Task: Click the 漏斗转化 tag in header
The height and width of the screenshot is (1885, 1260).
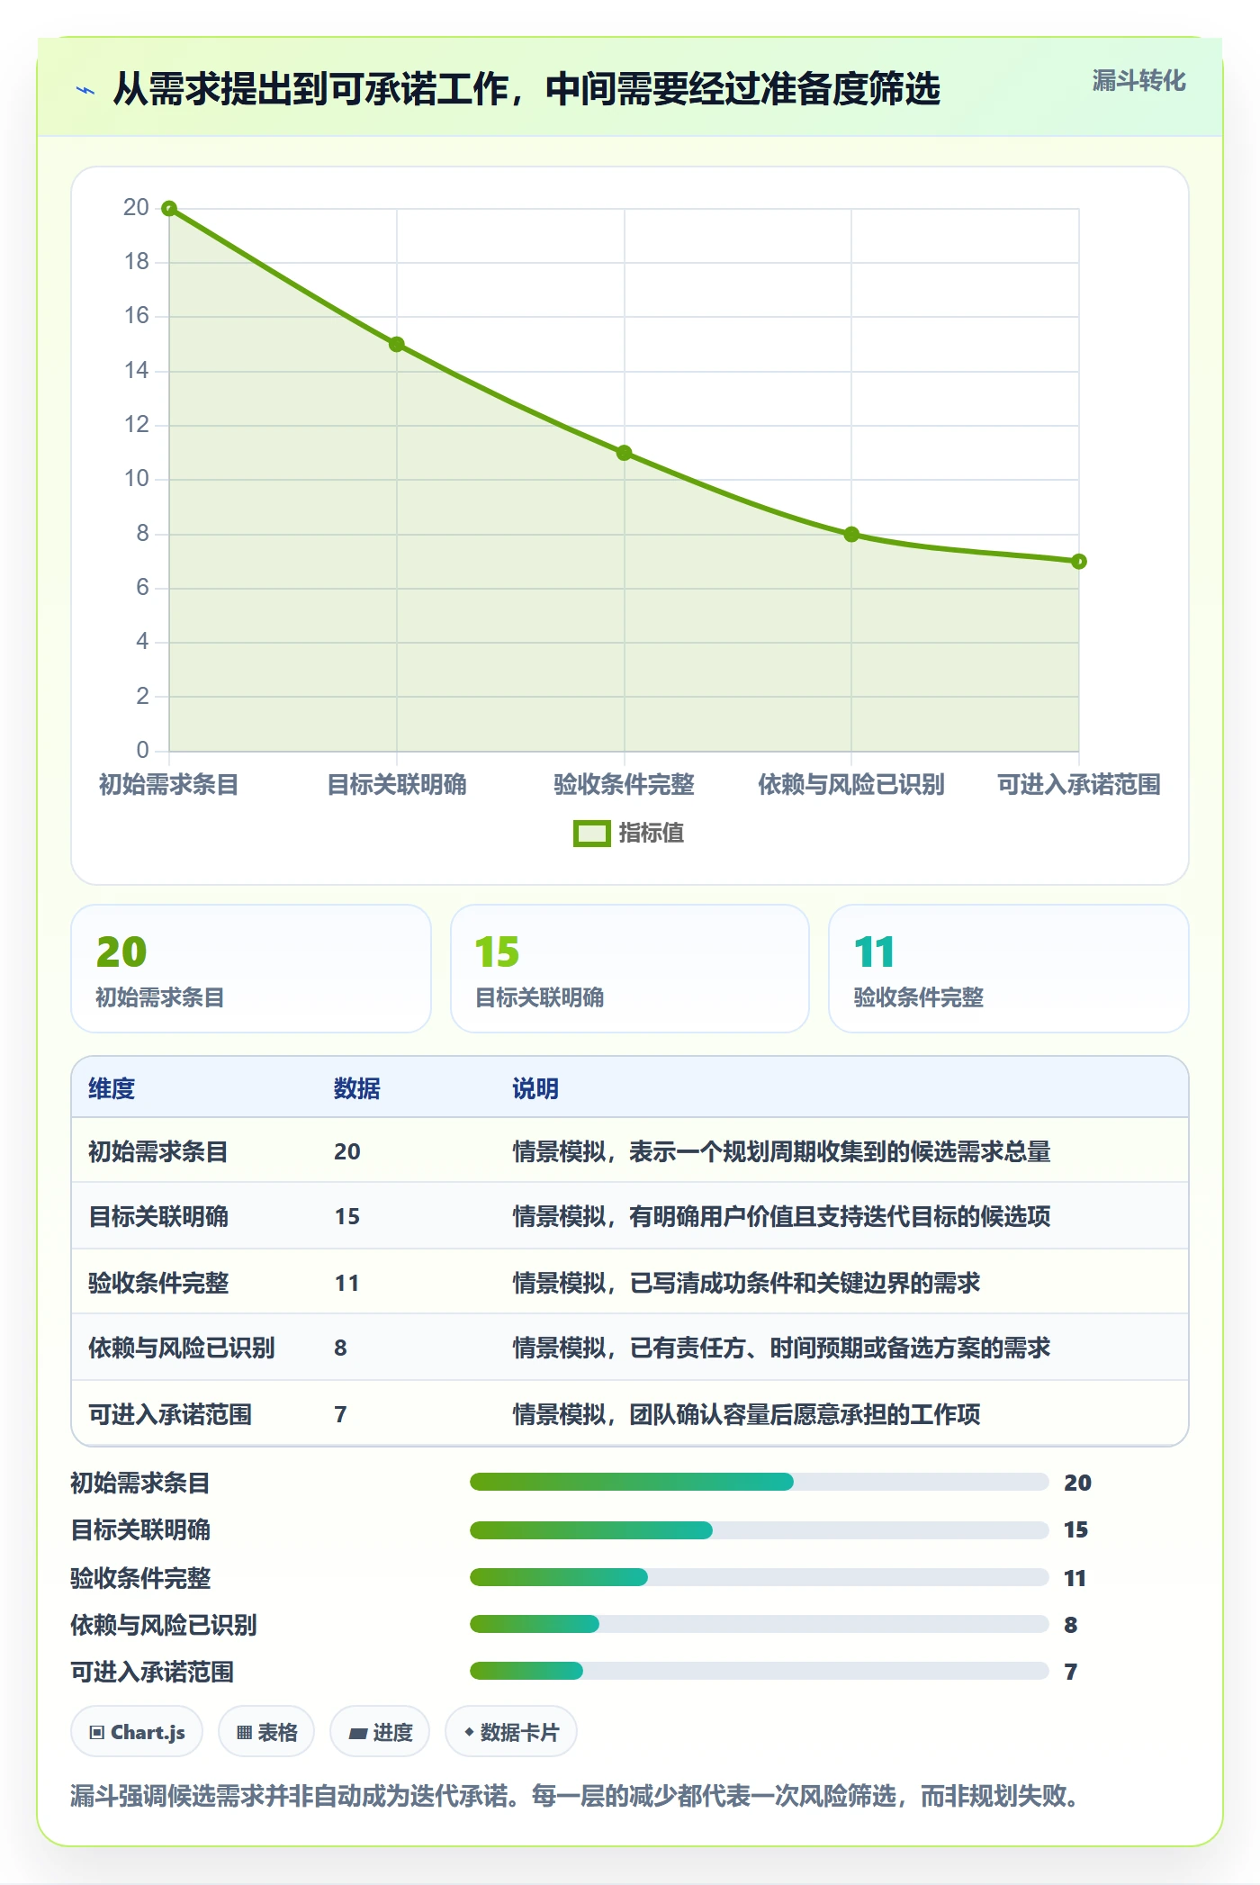Action: tap(1138, 81)
